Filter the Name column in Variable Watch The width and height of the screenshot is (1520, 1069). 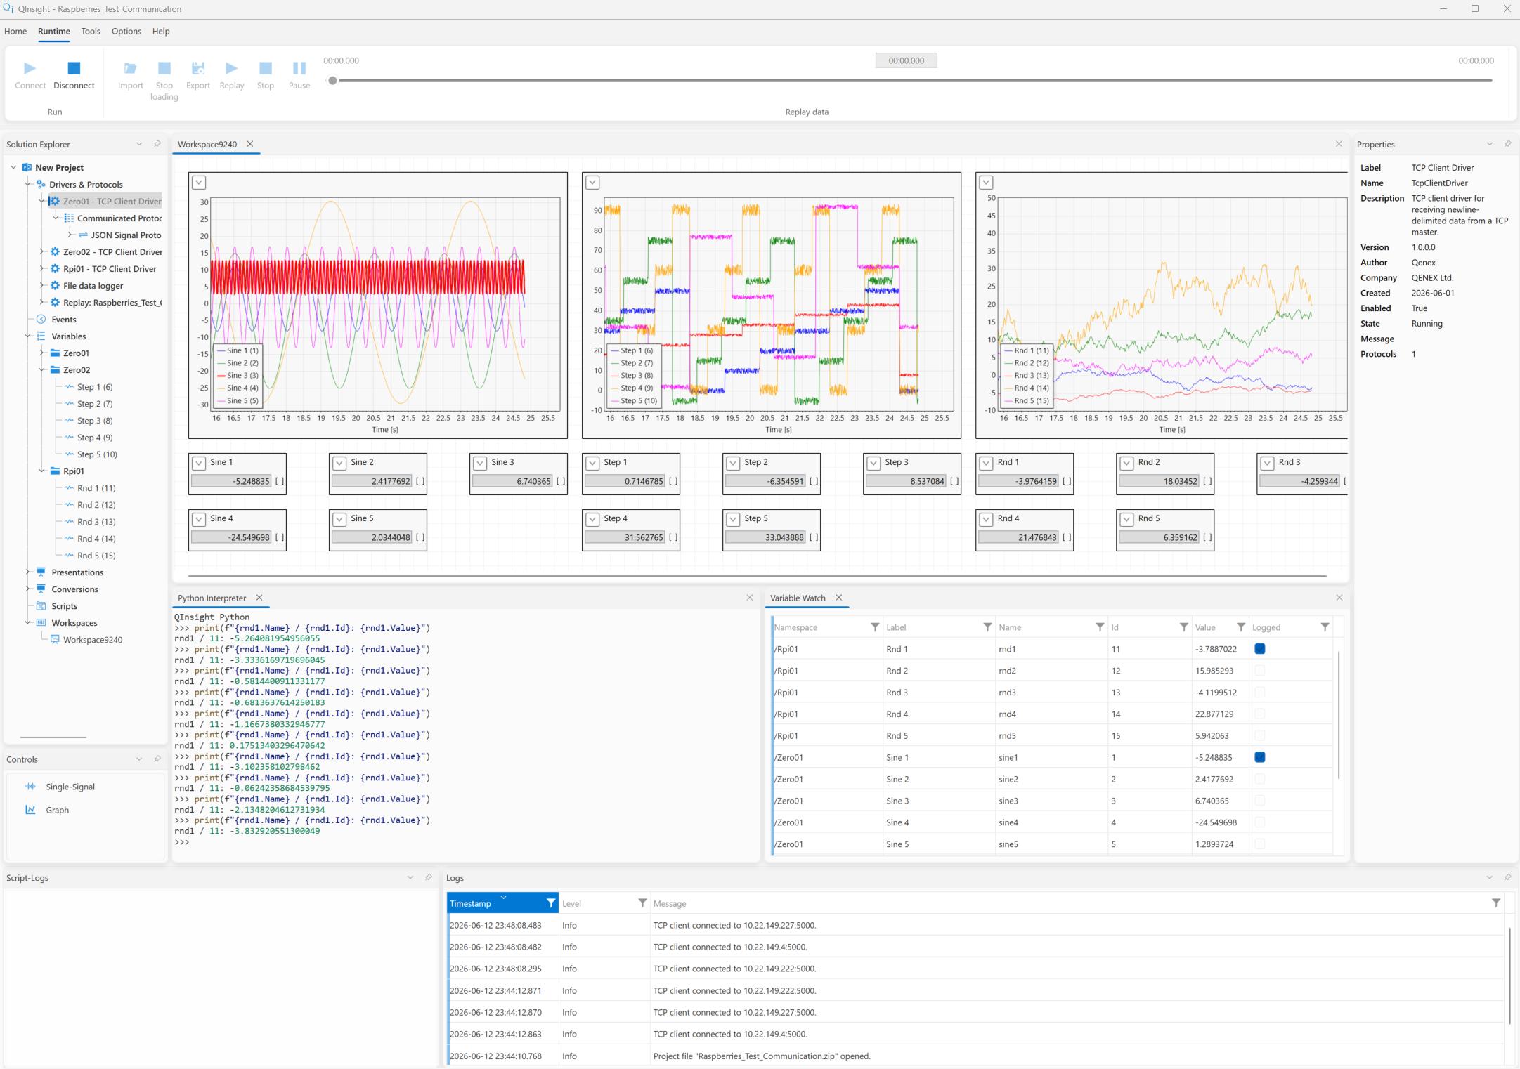point(1100,627)
